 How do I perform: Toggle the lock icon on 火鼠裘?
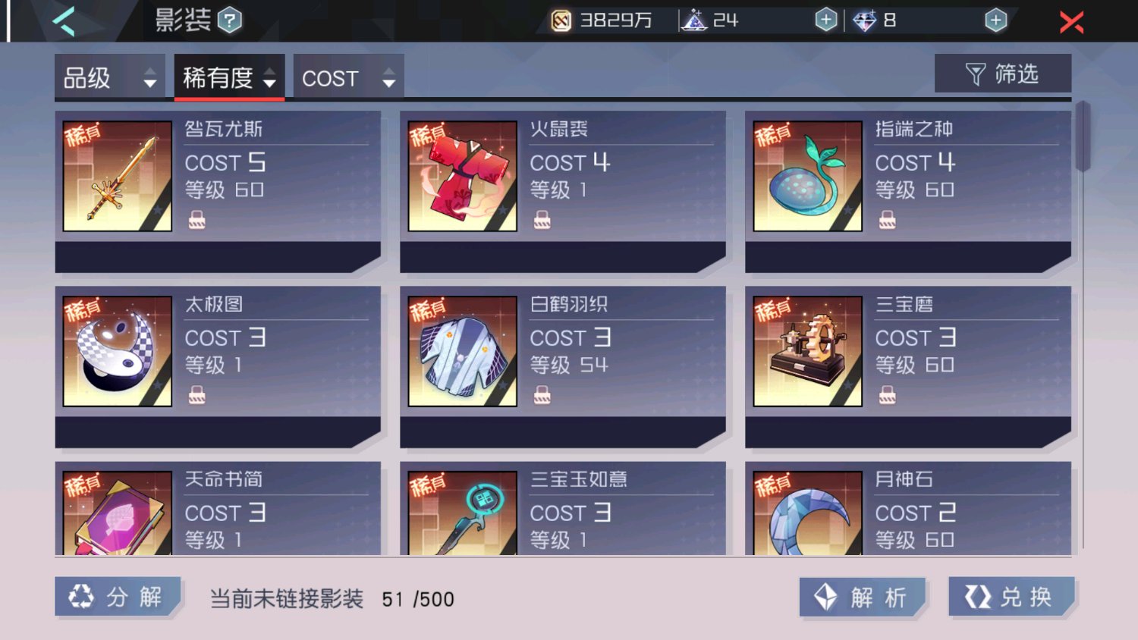click(x=542, y=220)
